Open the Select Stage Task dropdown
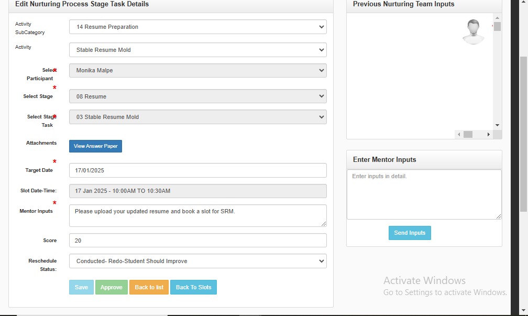The width and height of the screenshot is (528, 316). pyautogui.click(x=197, y=117)
